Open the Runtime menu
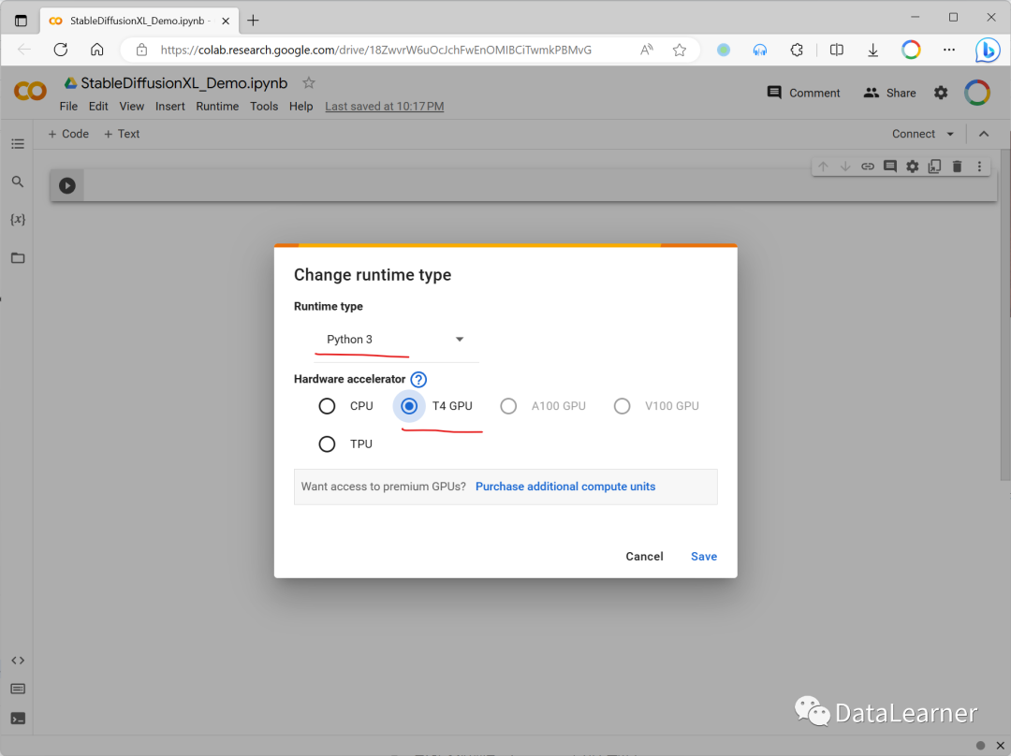The width and height of the screenshot is (1011, 756). 217,107
